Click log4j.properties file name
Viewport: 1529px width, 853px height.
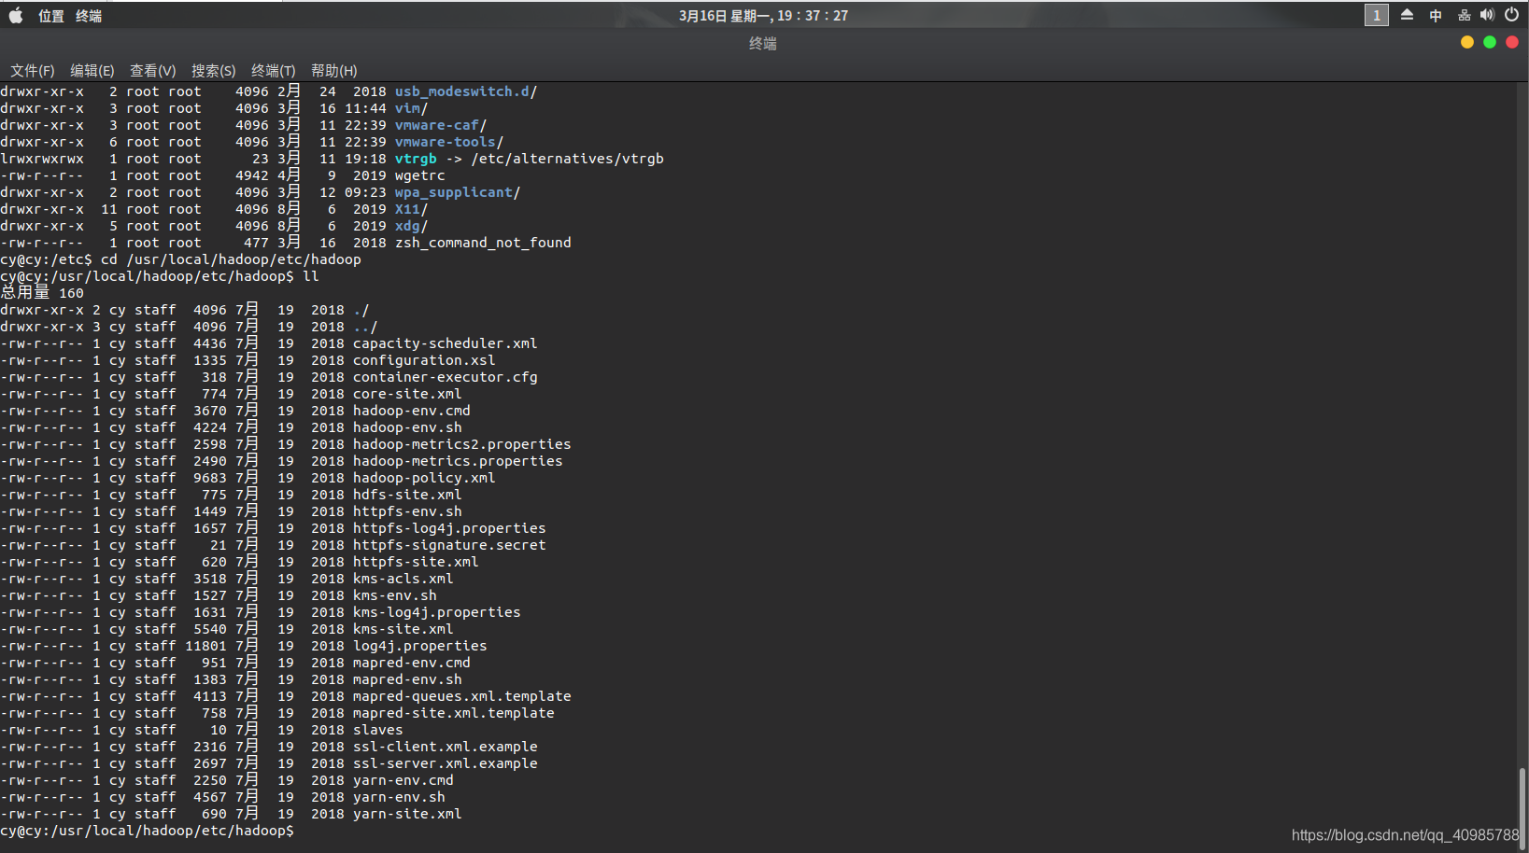[x=420, y=646]
